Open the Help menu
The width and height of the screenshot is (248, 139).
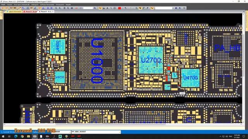(68, 5)
